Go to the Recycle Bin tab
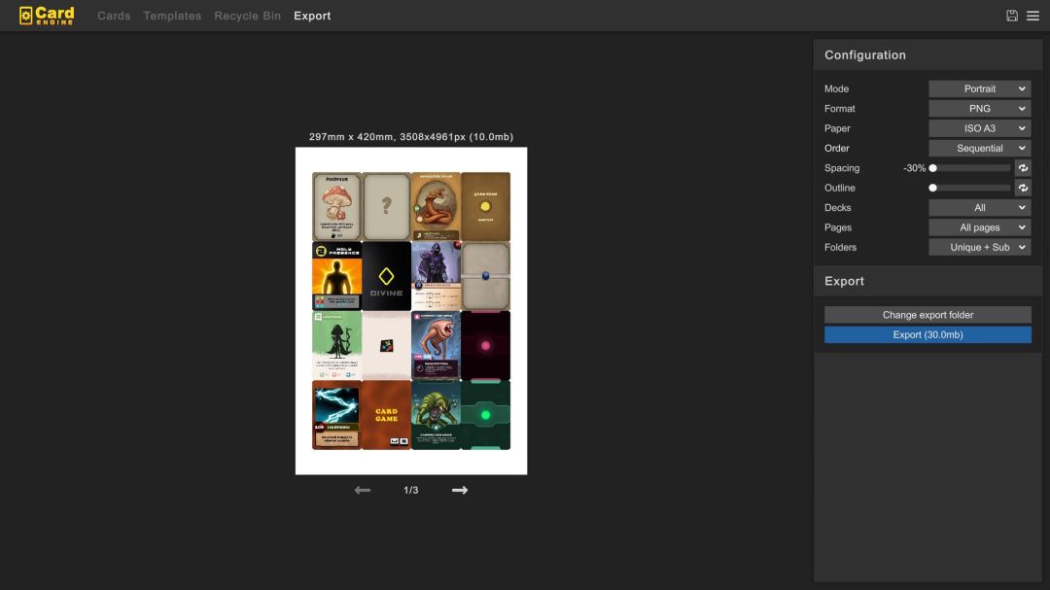1050x590 pixels. point(247,16)
